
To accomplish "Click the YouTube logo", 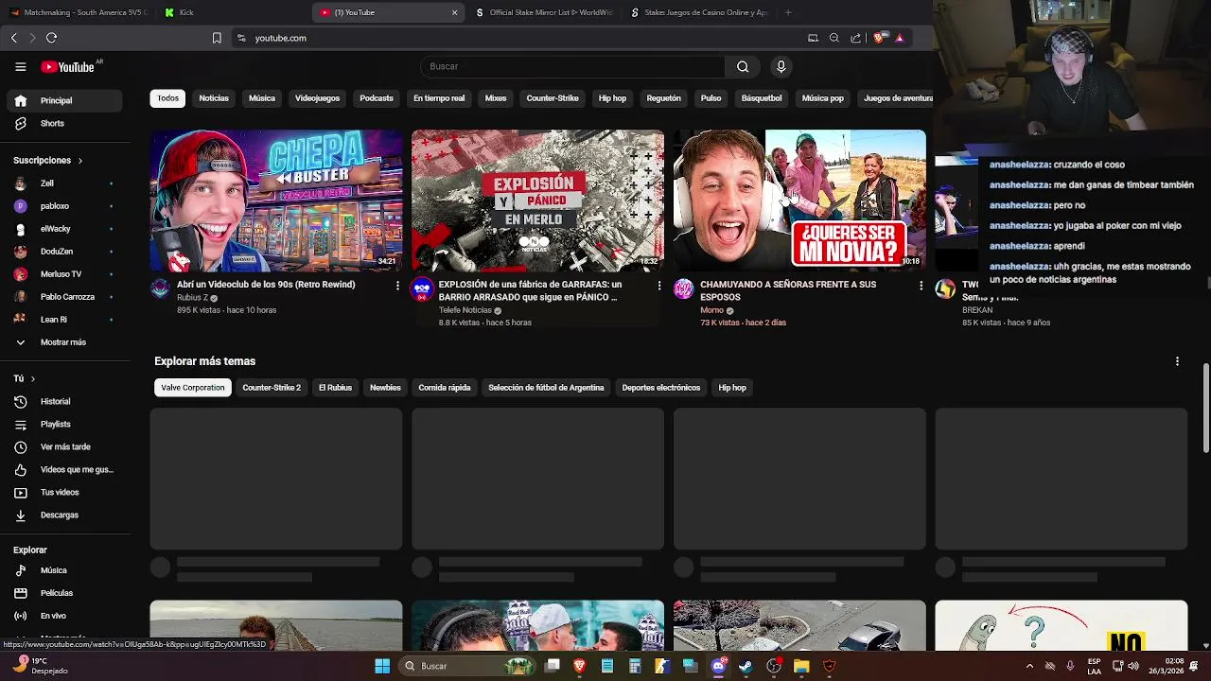I will point(67,67).
